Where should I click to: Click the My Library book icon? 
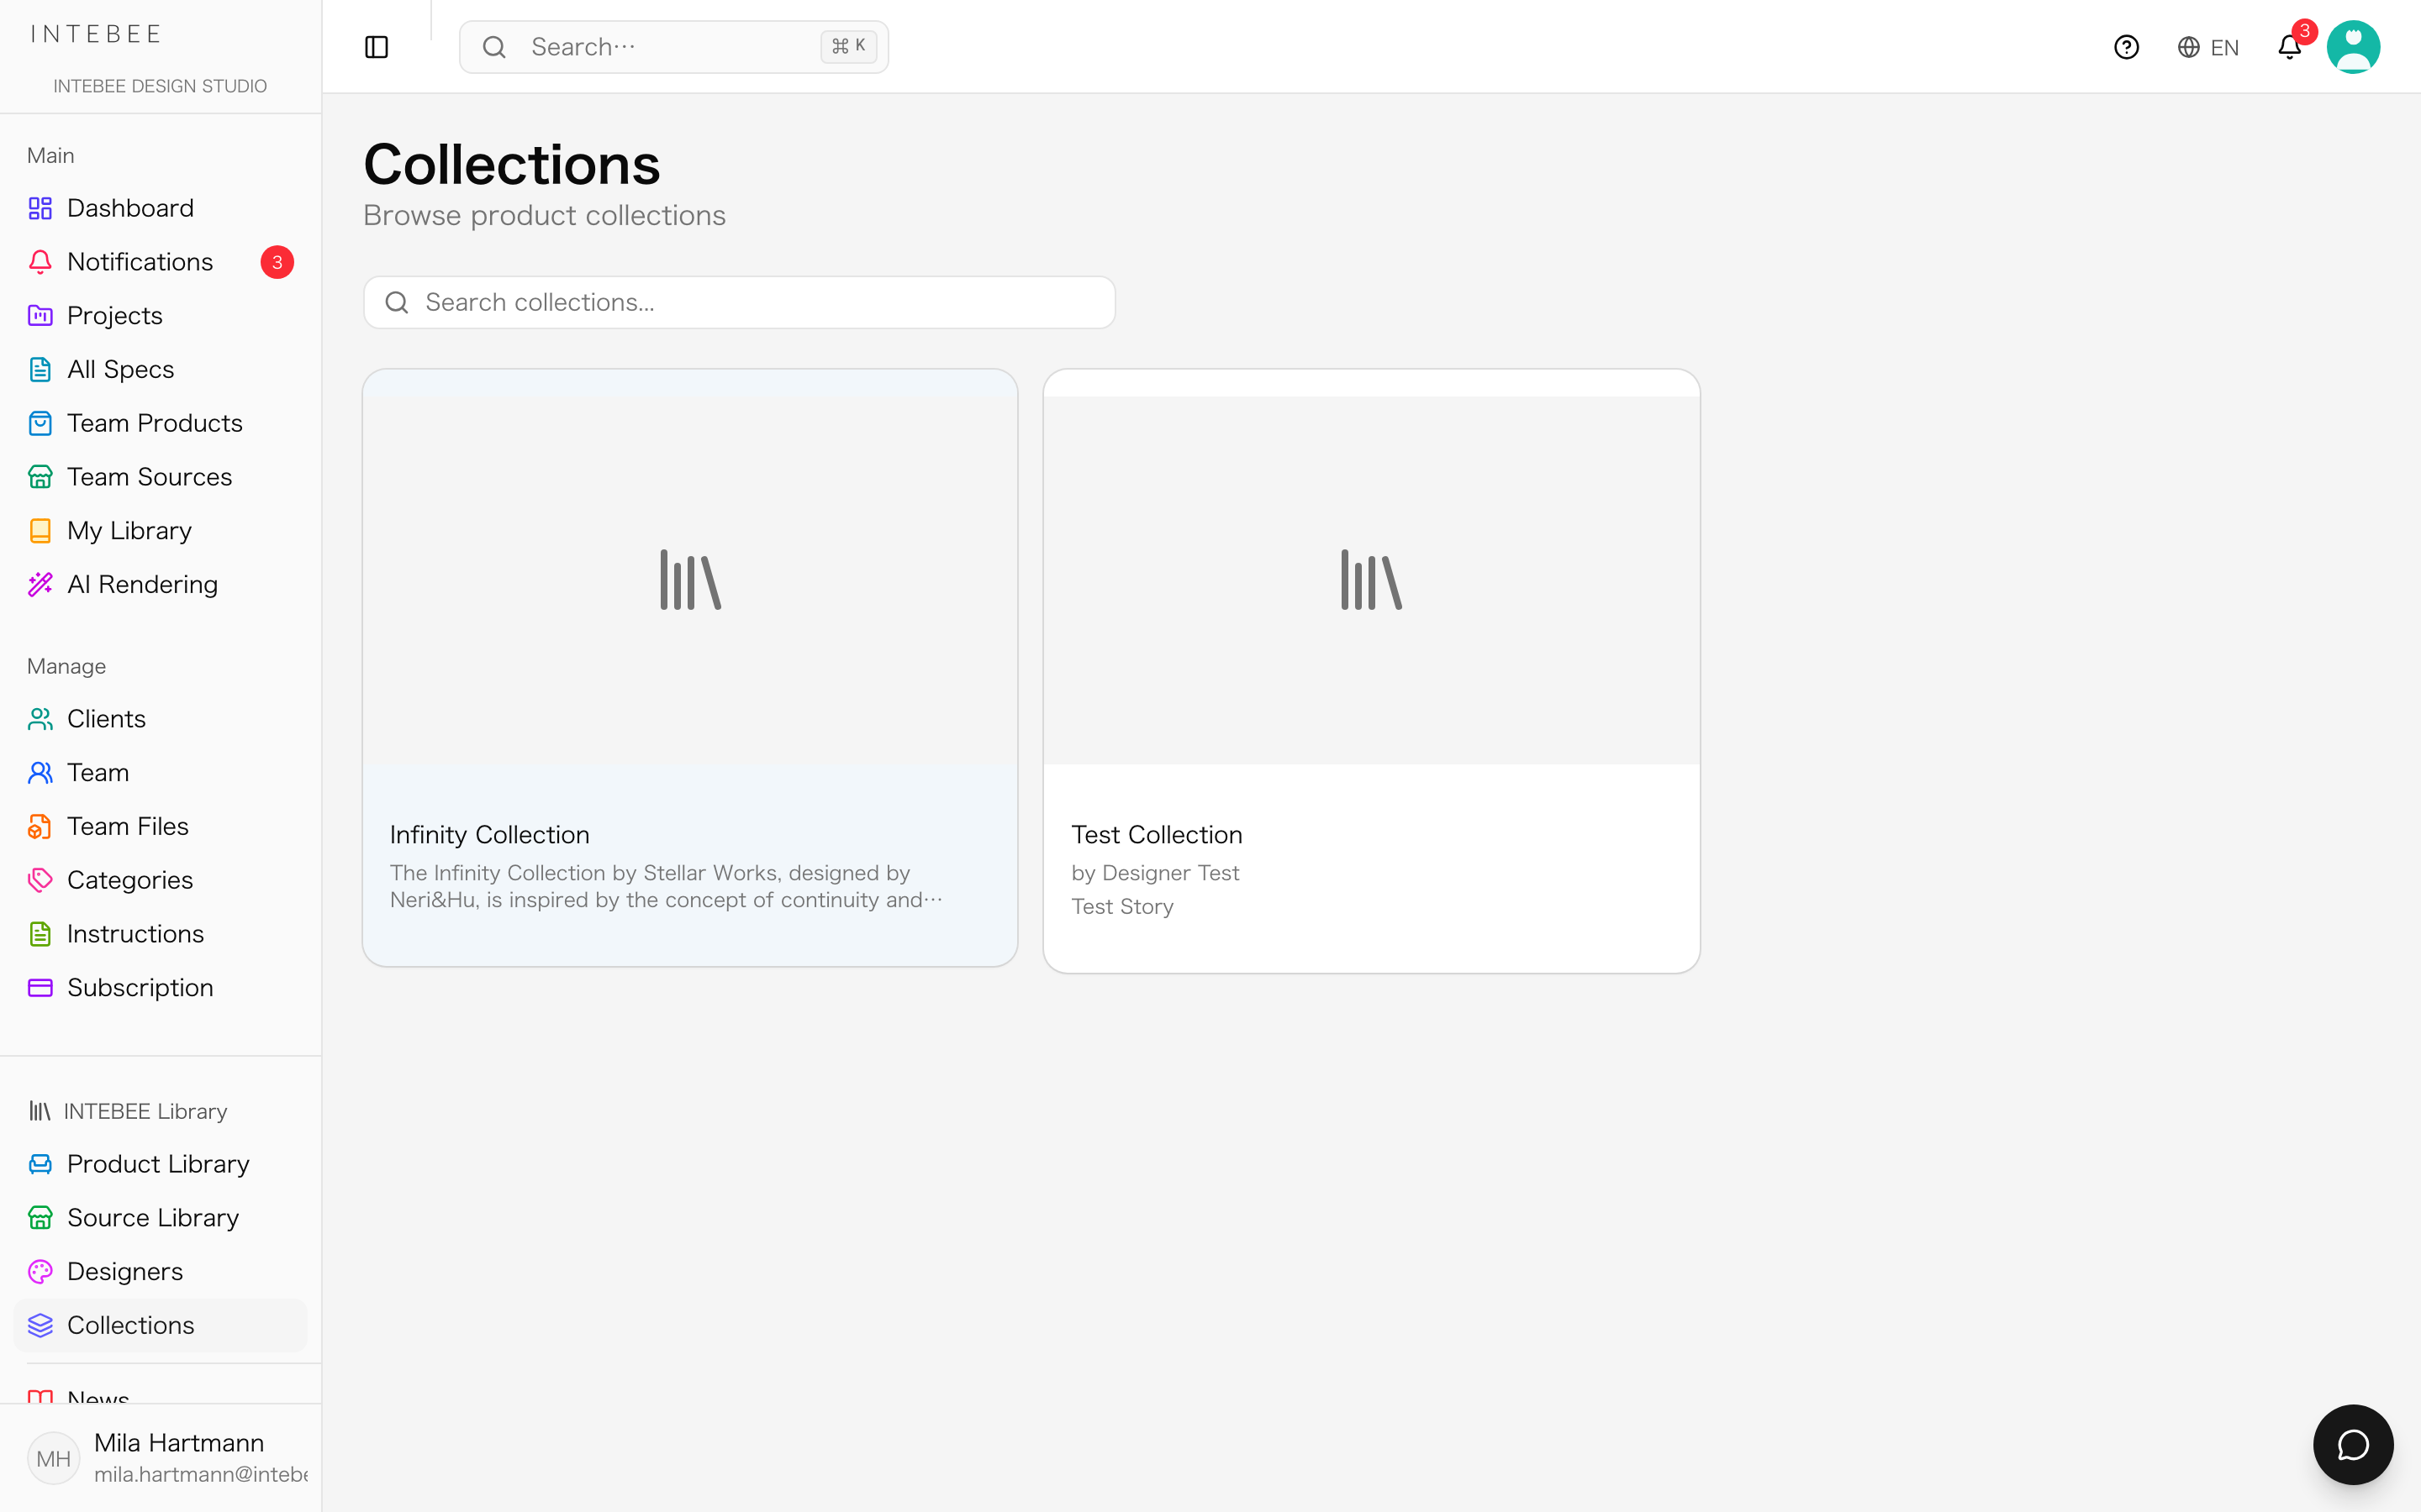[40, 531]
